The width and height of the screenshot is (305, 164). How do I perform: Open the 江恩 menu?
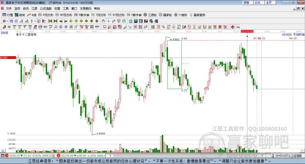pyautogui.click(x=34, y=9)
